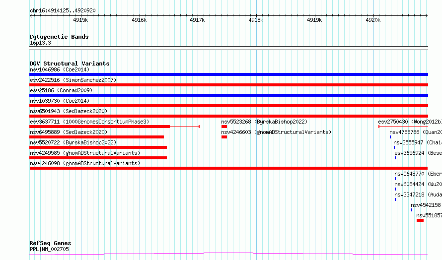The image size is (442, 260).
Task: Click the short red bar below nsv551857 label
Action: click(x=420, y=220)
